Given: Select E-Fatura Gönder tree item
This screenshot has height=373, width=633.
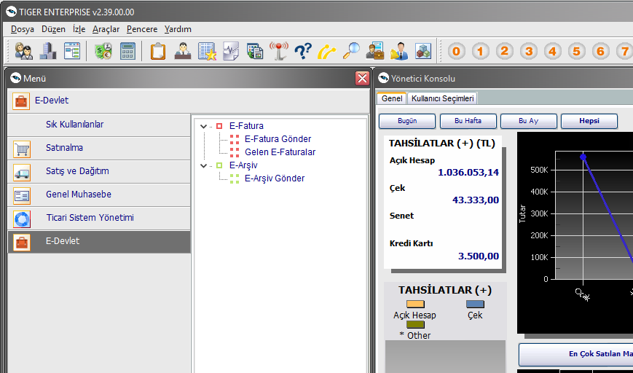Looking at the screenshot, I should 278,139.
